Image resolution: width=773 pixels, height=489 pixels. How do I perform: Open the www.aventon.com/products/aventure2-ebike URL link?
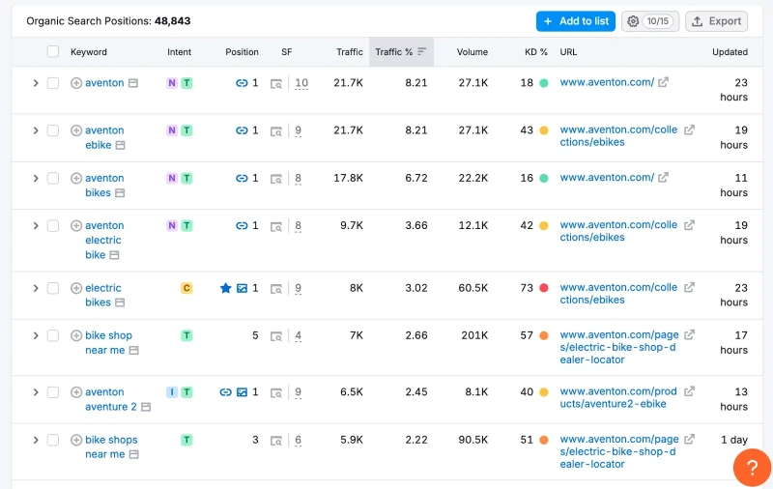618,398
